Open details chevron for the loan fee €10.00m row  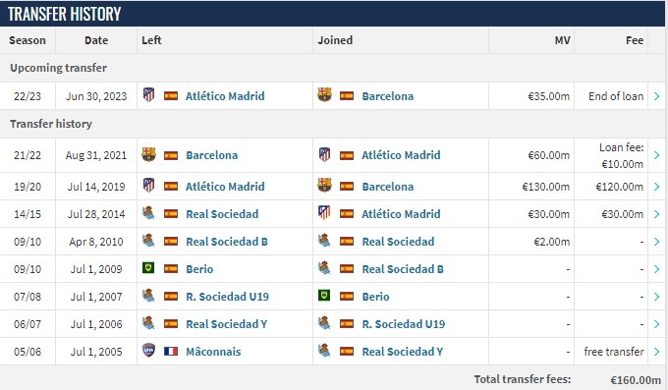pyautogui.click(x=656, y=155)
